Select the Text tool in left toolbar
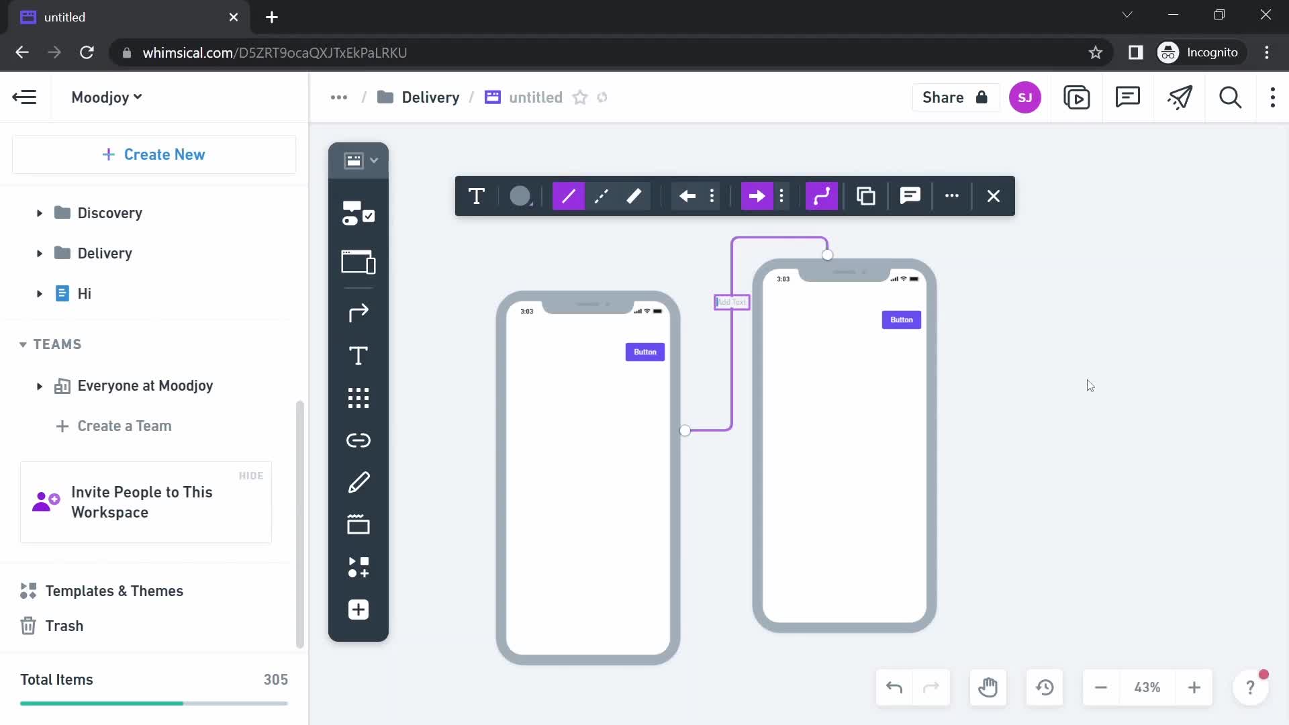This screenshot has height=725, width=1289. pos(359,356)
